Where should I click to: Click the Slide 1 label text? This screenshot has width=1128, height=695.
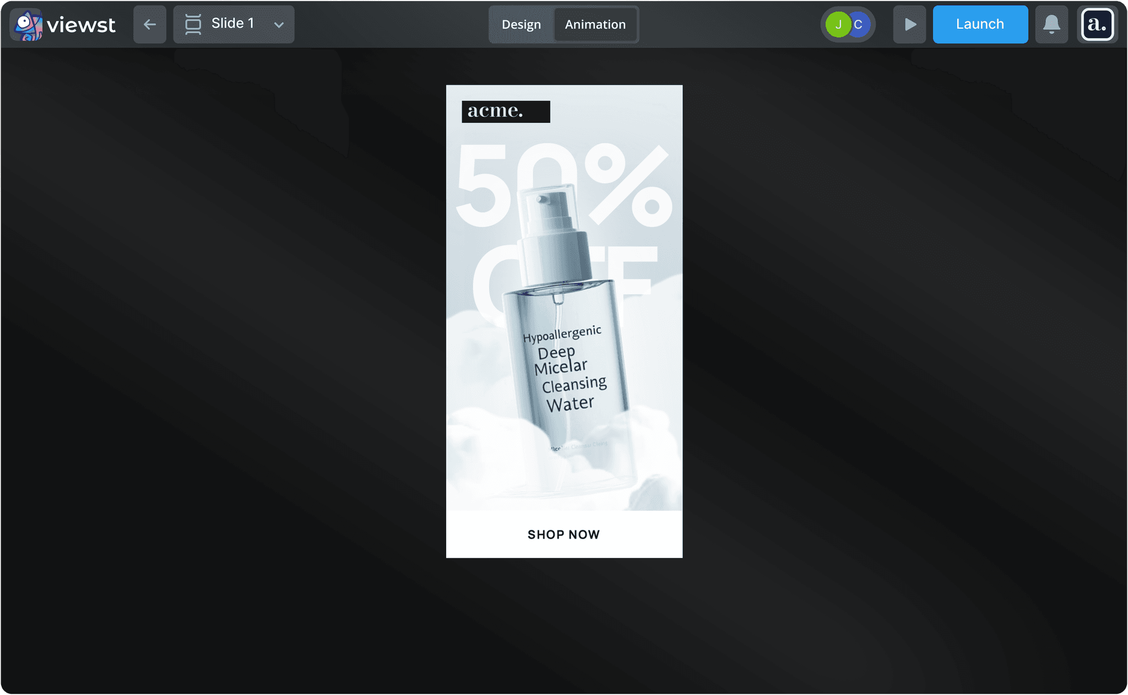click(232, 24)
